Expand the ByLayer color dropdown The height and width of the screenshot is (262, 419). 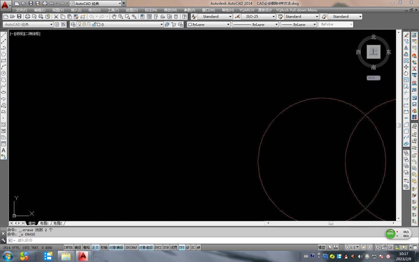[x=228, y=24]
